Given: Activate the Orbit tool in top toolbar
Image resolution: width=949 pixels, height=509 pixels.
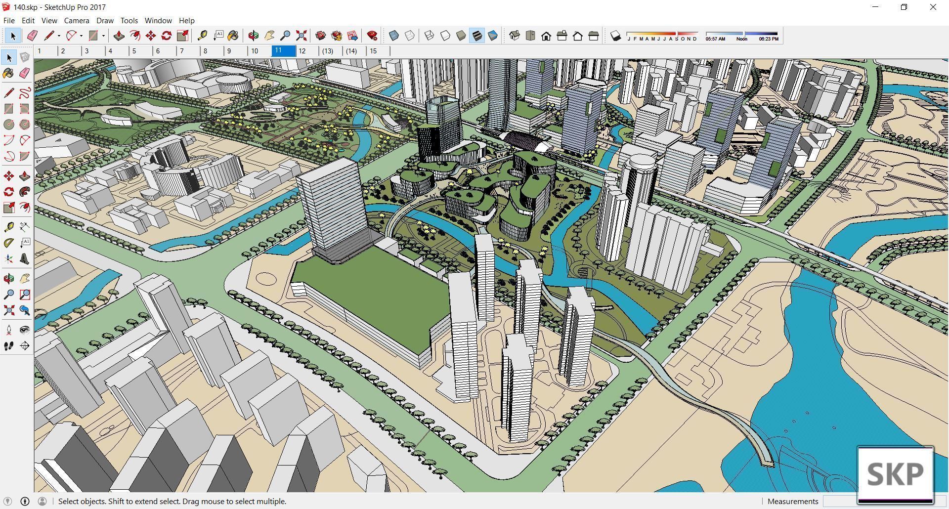Looking at the screenshot, I should click(x=254, y=36).
